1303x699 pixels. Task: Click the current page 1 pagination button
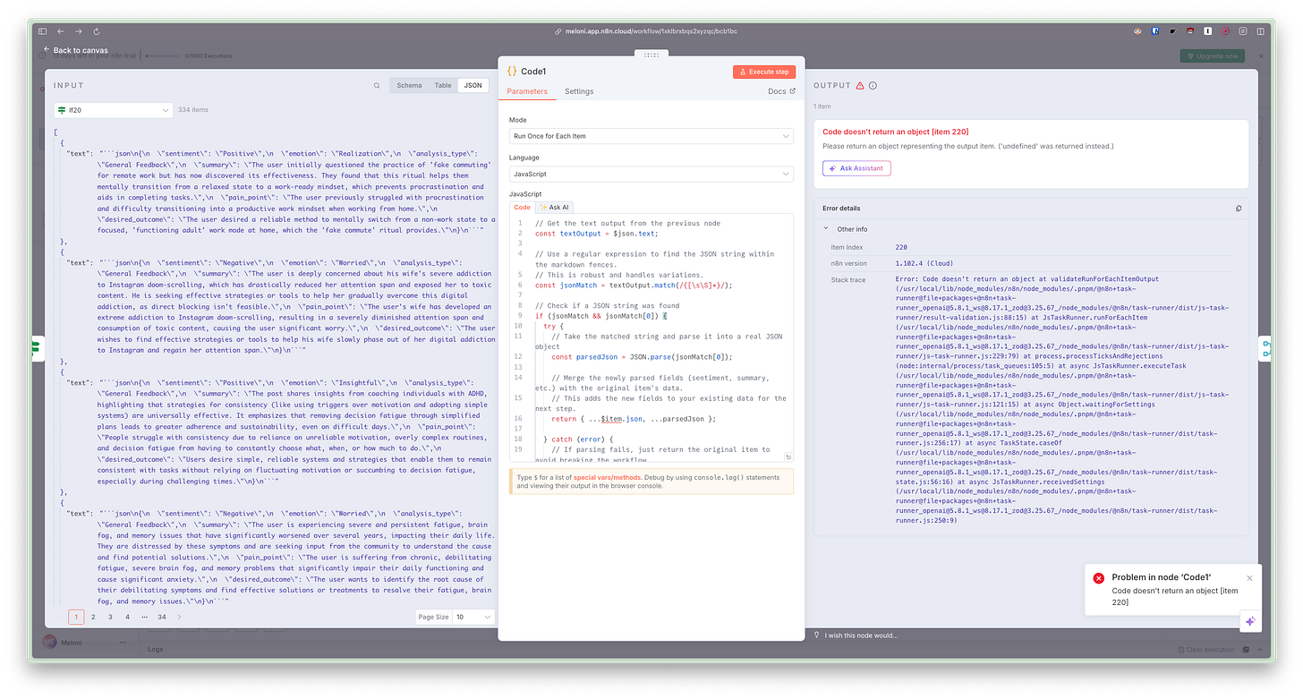point(76,617)
